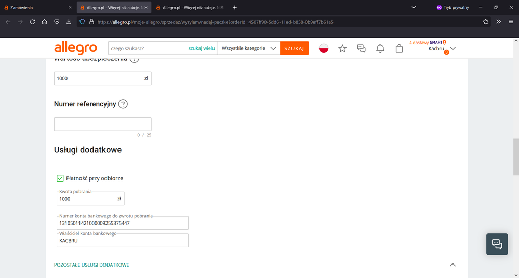Click the szukaj wielu link
Viewport: 519px width, 278px height.
pyautogui.click(x=202, y=48)
